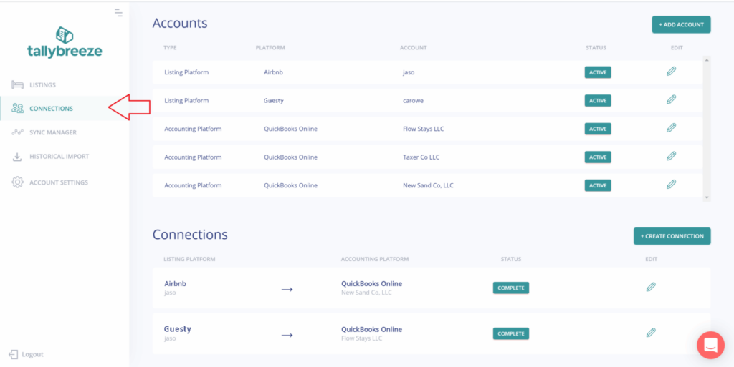Viewport: 734px width, 367px height.
Task: Click edit pencil for Flow Stays LLC account
Action: [671, 128]
